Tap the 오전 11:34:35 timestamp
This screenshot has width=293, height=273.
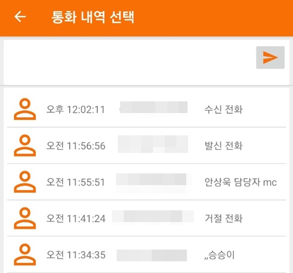[76, 255]
